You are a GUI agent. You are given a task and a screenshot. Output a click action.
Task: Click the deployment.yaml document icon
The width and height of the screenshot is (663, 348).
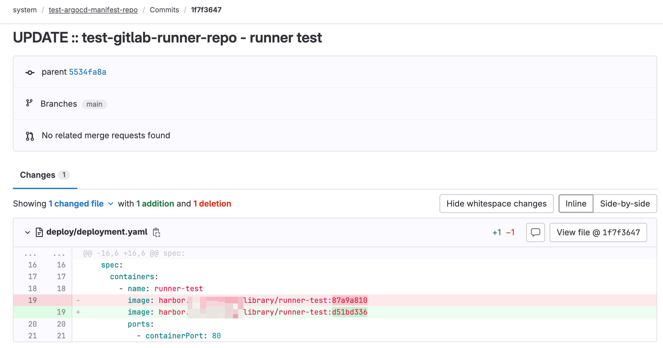(x=39, y=232)
